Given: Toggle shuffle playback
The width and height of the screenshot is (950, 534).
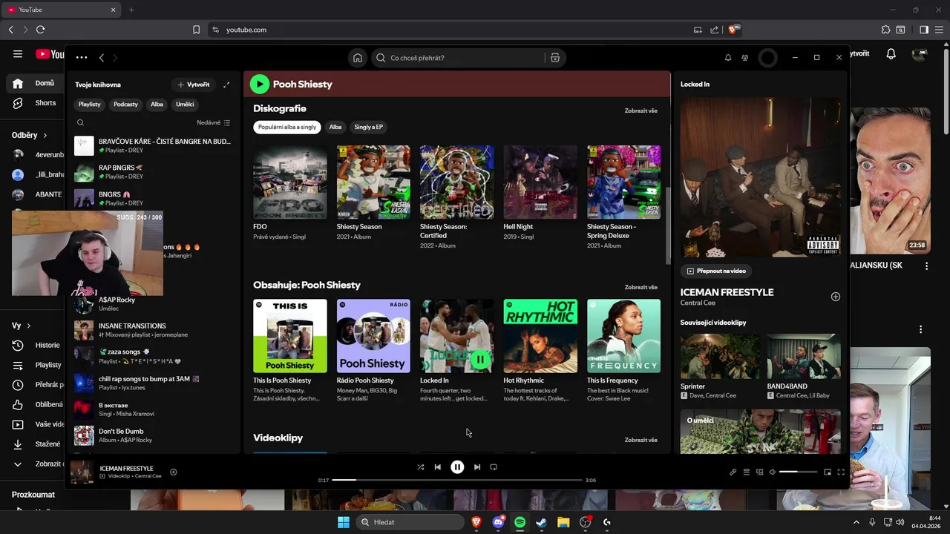Looking at the screenshot, I should (420, 467).
